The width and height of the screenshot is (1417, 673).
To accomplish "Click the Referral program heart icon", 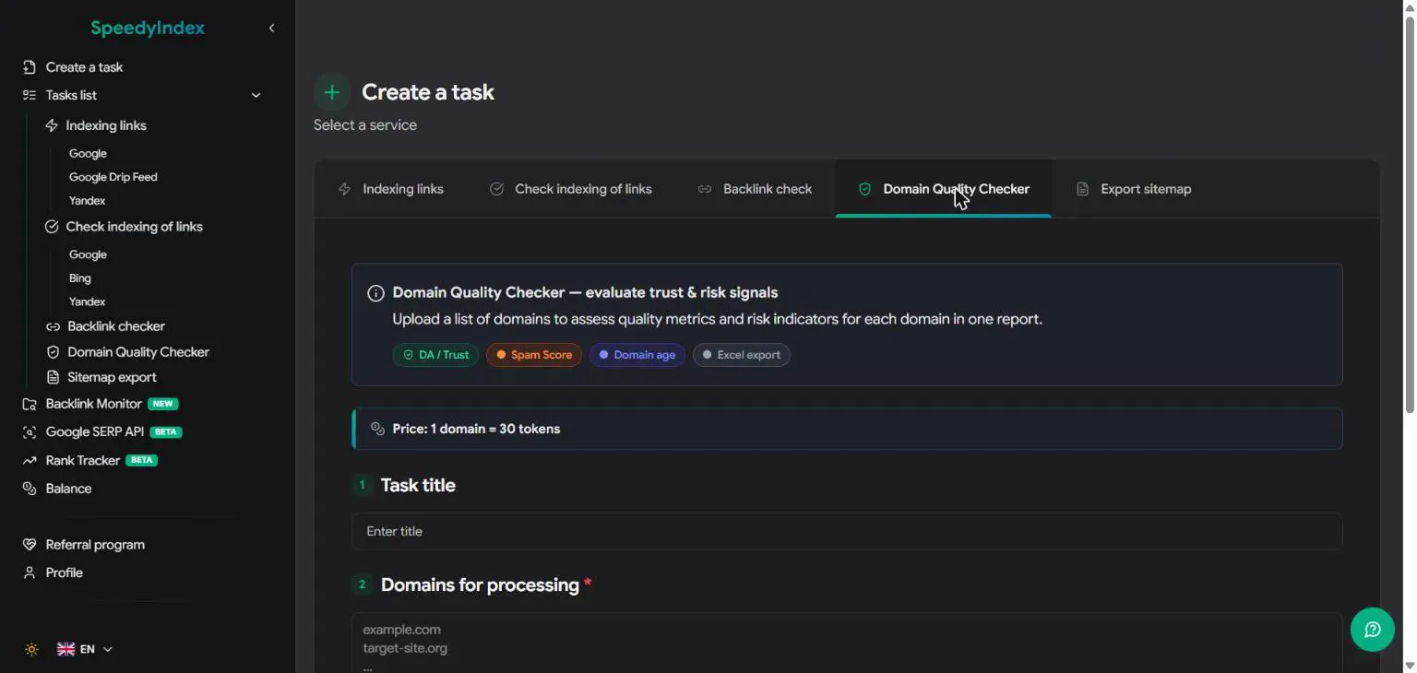I will coord(30,545).
